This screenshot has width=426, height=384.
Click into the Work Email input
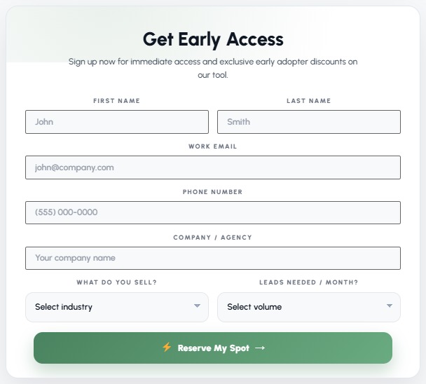point(213,167)
